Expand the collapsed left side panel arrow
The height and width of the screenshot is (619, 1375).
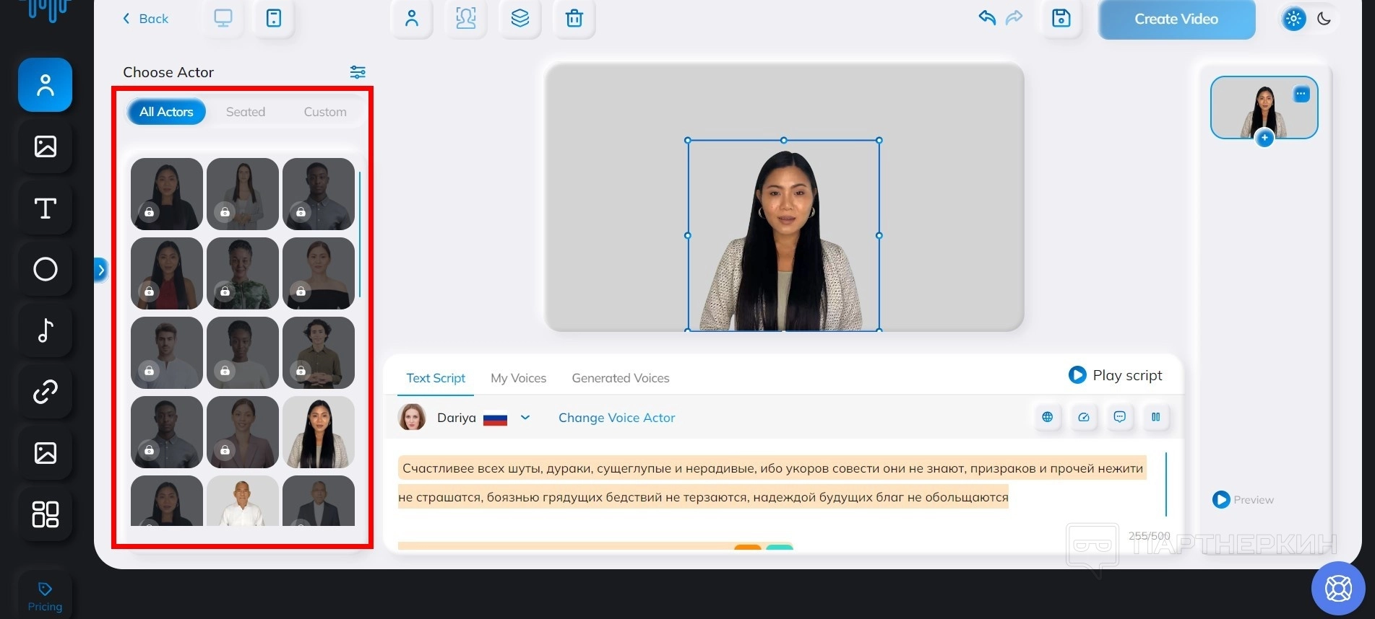pos(101,270)
